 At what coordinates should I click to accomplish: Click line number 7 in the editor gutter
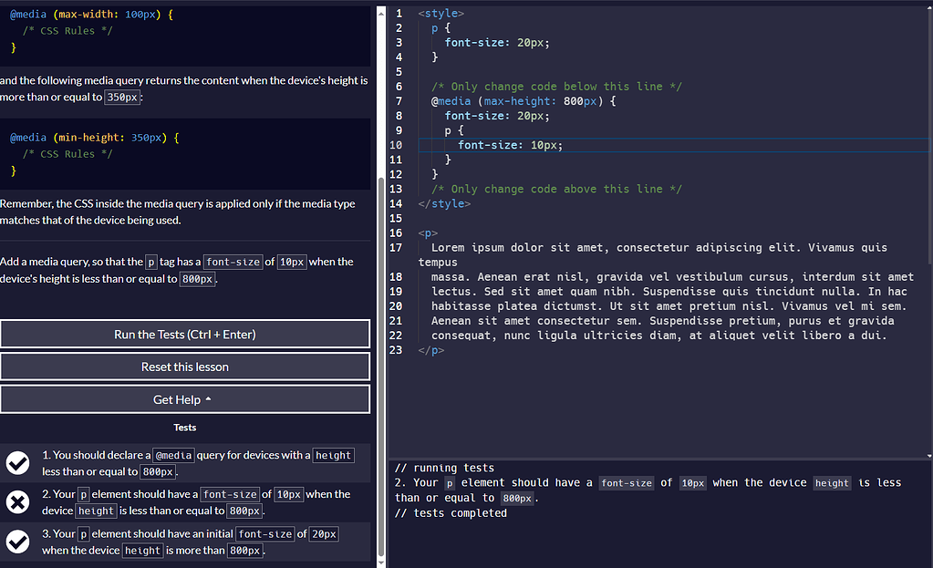click(399, 100)
